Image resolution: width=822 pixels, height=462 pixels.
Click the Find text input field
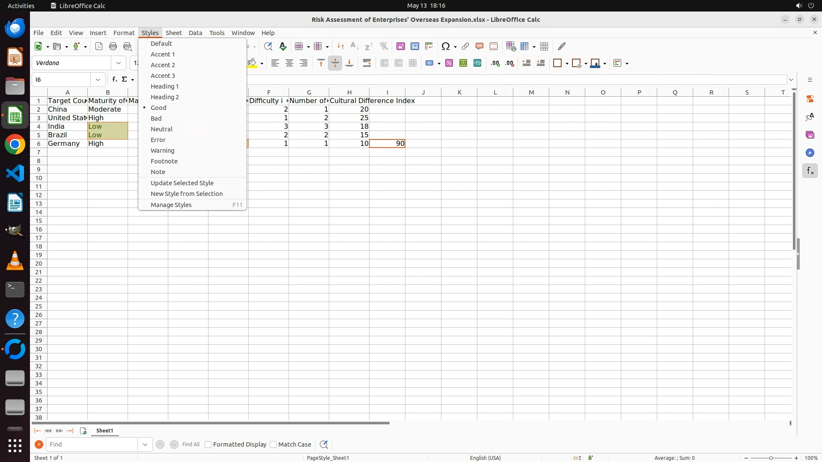(x=92, y=444)
